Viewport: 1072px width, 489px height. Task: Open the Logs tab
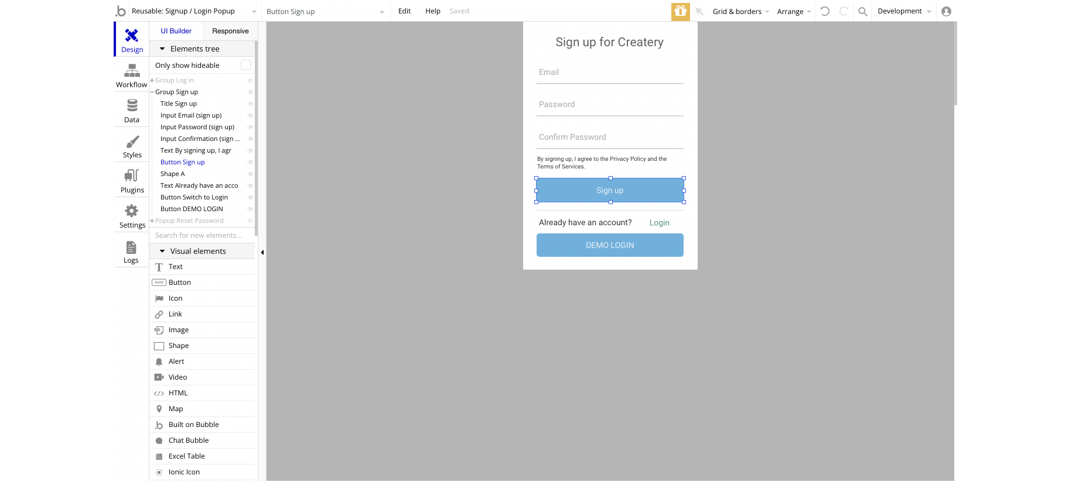(132, 252)
